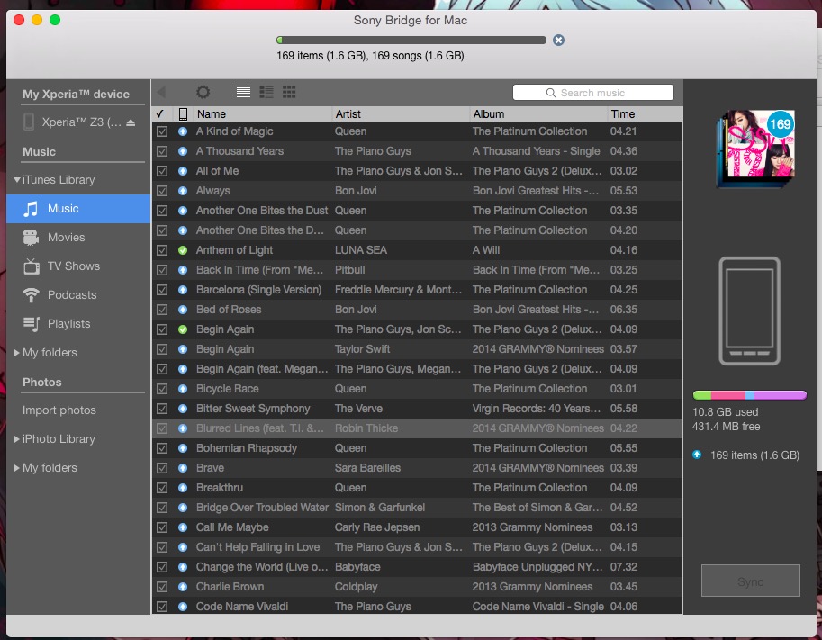822x640 pixels.
Task: Uncheck A Thousand Years
Action: [162, 151]
